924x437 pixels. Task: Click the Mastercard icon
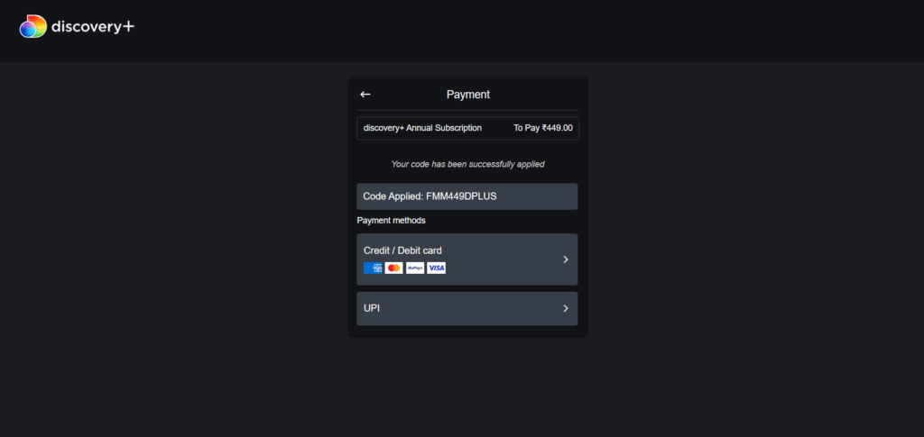click(x=394, y=269)
